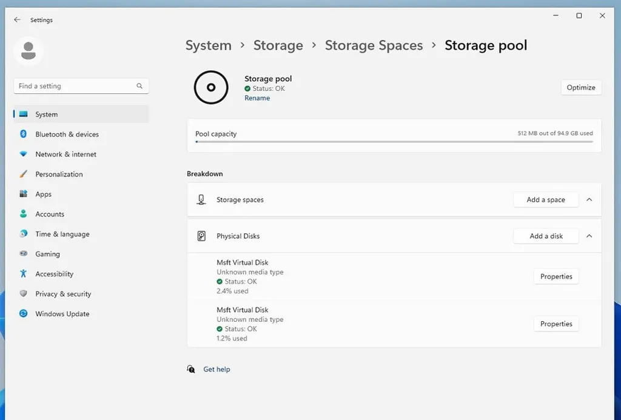621x420 pixels.
Task: Click the search magnifier icon
Action: tap(139, 86)
